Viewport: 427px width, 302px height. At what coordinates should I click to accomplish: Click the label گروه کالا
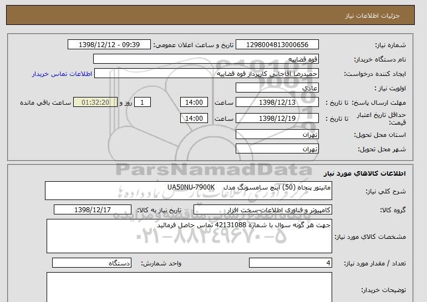[x=393, y=210]
